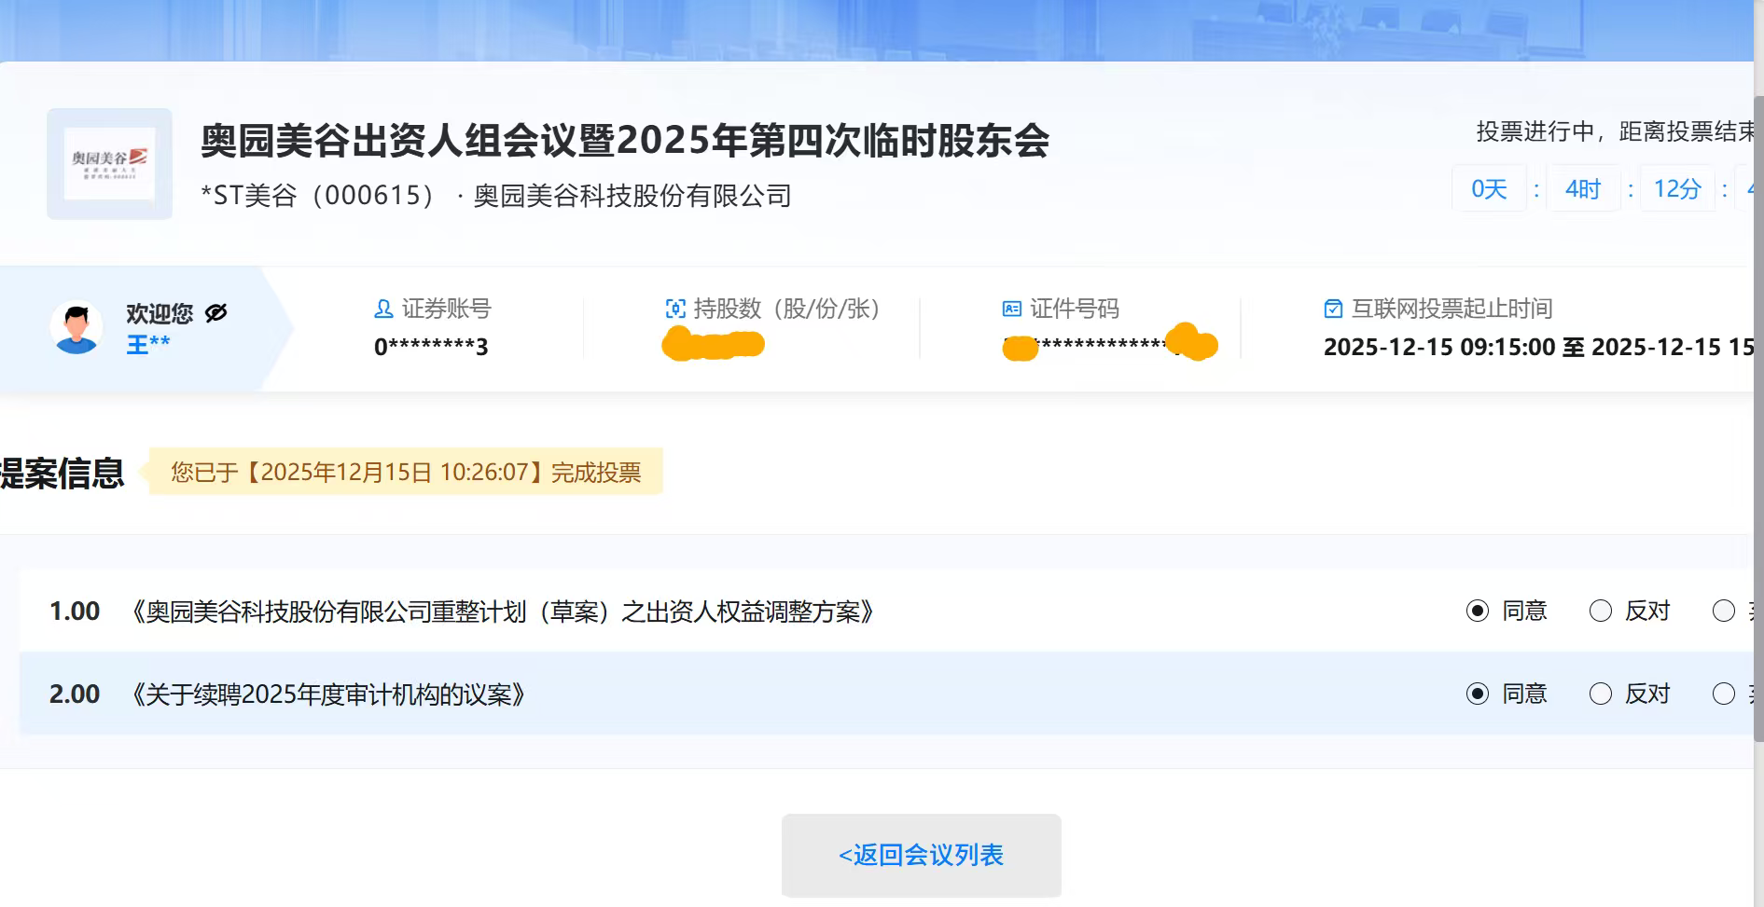Viewport: 1764px width, 907px height.
Task: Click the 奥园美谷 company logo thumbnail
Action: click(x=110, y=164)
